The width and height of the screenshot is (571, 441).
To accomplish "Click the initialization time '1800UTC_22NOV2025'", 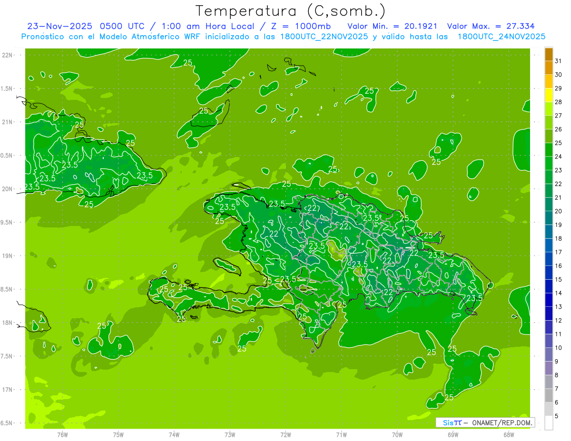I will (323, 37).
